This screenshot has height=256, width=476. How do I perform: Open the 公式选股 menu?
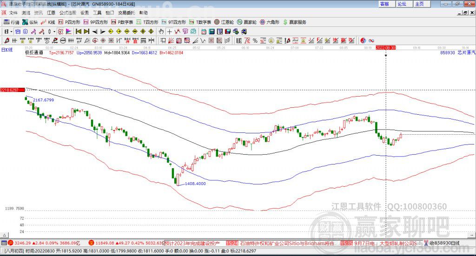click(x=68, y=13)
